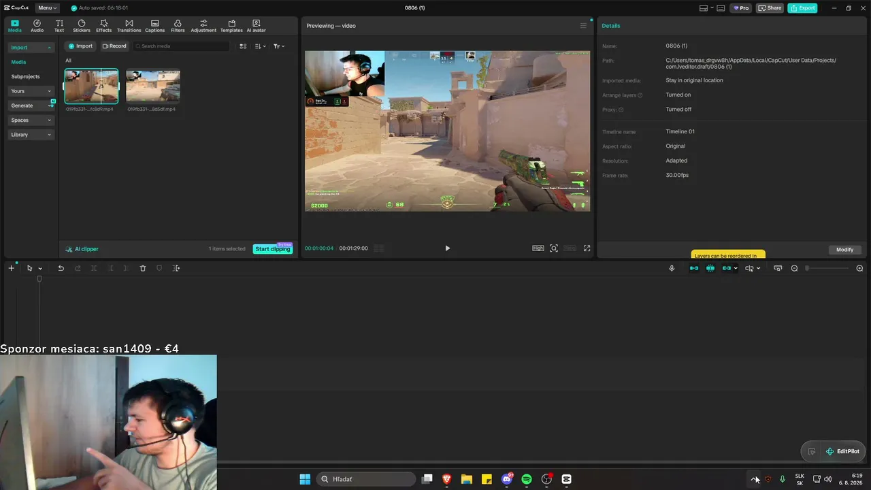Click the Record button
The image size is (871, 490).
(114, 46)
